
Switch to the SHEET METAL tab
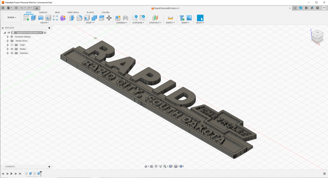[73, 12]
